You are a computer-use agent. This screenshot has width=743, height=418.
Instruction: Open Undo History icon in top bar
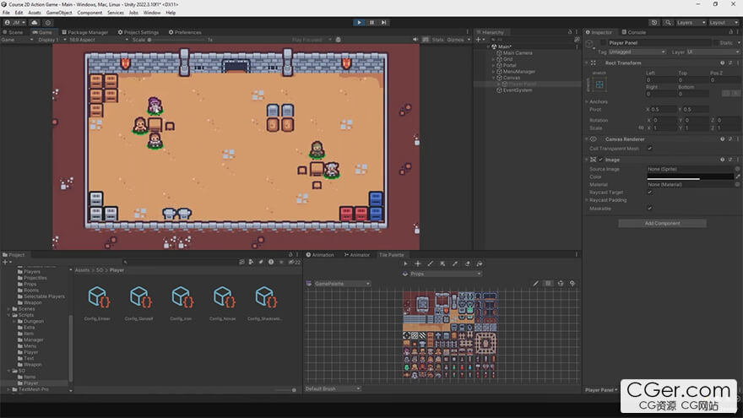[654, 22]
